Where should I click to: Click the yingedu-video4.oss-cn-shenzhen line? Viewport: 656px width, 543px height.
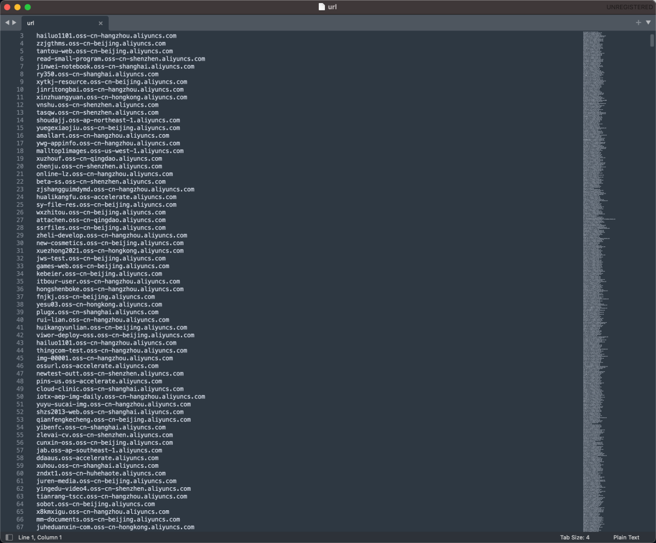coord(114,488)
